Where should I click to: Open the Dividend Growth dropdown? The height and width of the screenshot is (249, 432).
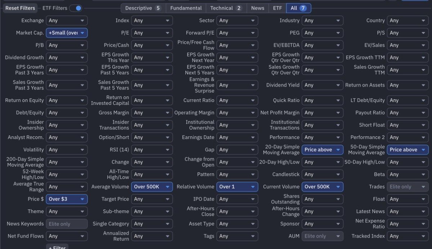pos(67,57)
